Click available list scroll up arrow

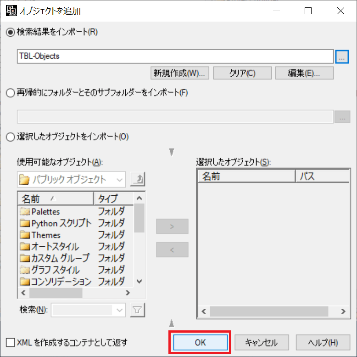(x=139, y=198)
